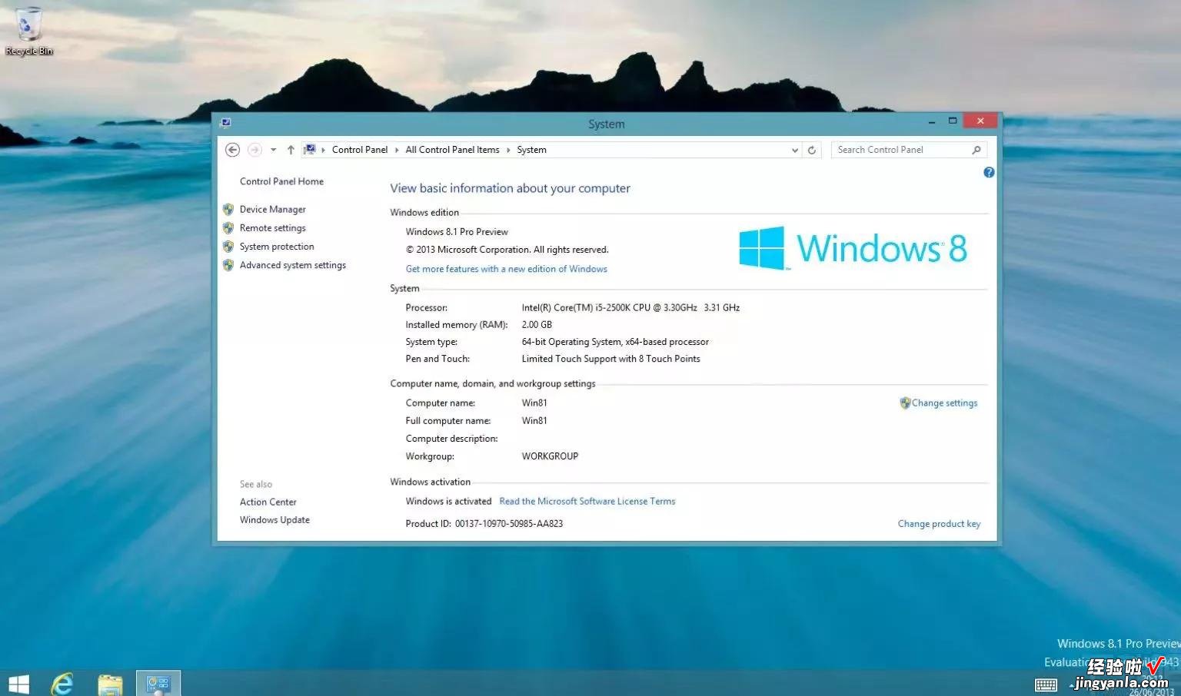
Task: Click 'Windows is activated' status text
Action: pos(448,501)
